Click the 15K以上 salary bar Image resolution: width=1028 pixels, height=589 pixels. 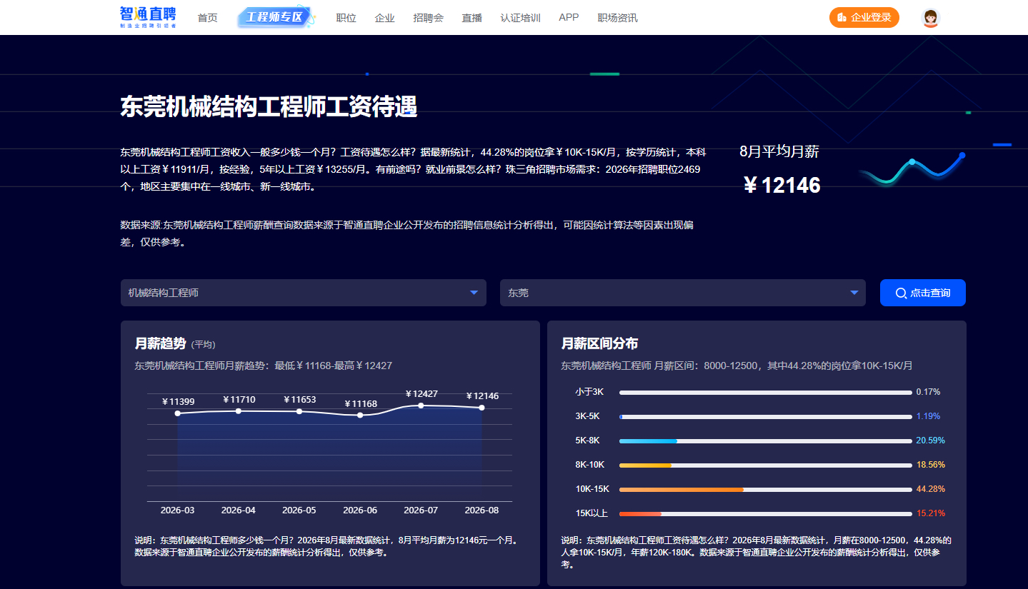766,513
